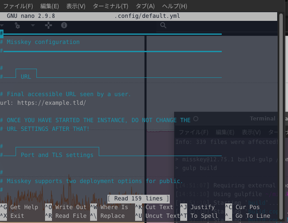The image size is (288, 223).
Task: Click the ^W Where Is shortcut
Action: click(109, 207)
